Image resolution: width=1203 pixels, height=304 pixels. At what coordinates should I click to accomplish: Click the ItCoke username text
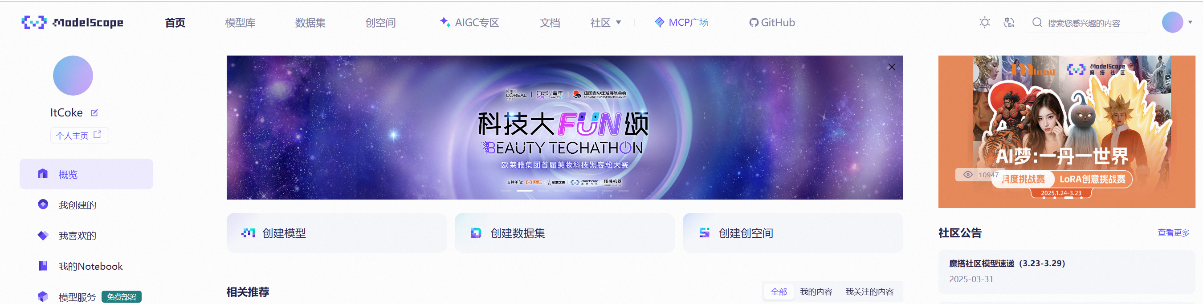click(x=66, y=113)
